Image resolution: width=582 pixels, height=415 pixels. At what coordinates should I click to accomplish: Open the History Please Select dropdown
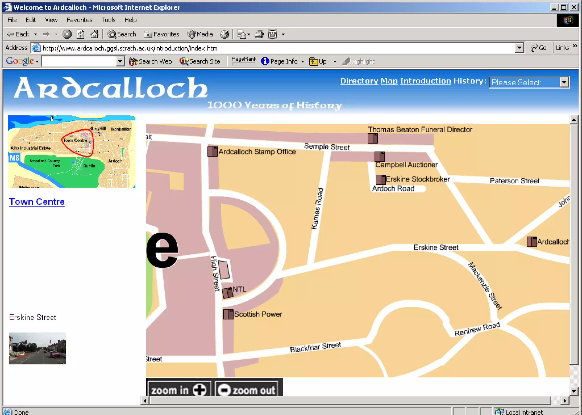[x=564, y=83]
